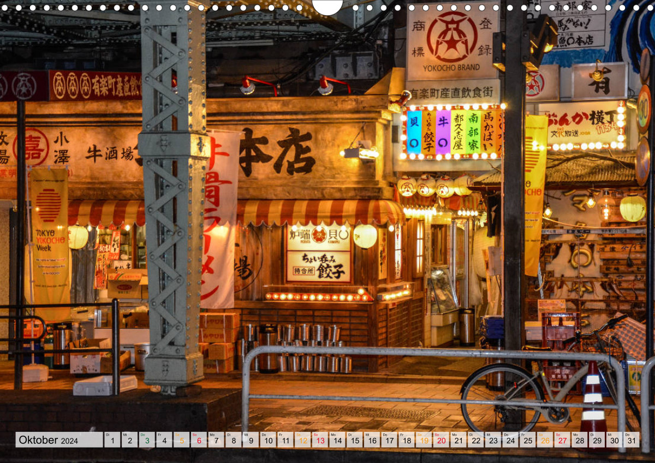
Task: Select date 31 at end of calendar
Action: pyautogui.click(x=631, y=440)
